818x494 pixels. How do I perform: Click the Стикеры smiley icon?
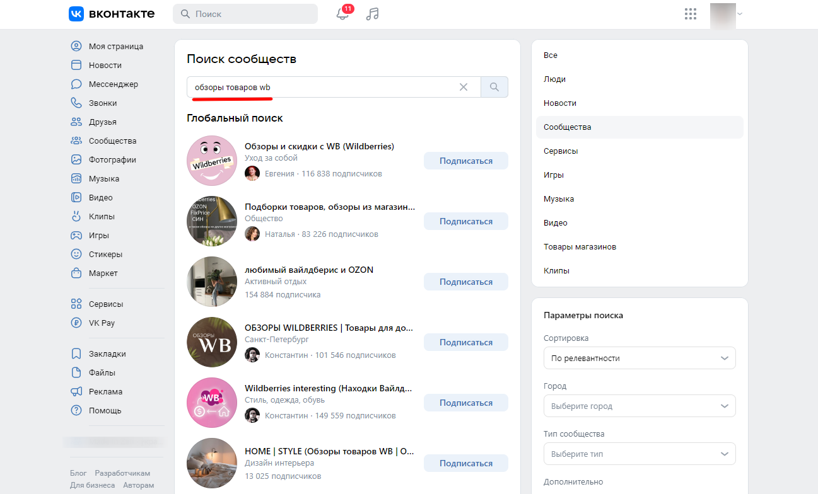[76, 254]
